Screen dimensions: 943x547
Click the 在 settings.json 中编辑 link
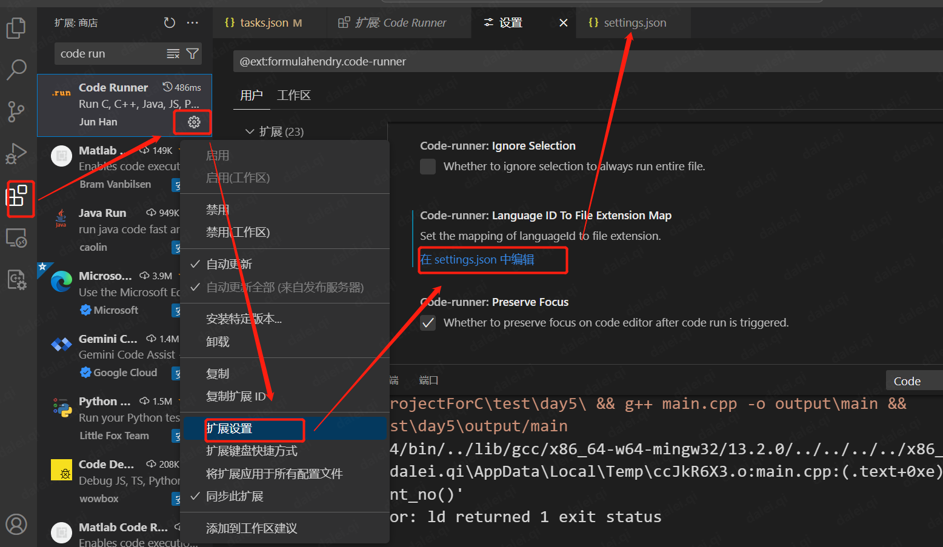[x=477, y=259]
